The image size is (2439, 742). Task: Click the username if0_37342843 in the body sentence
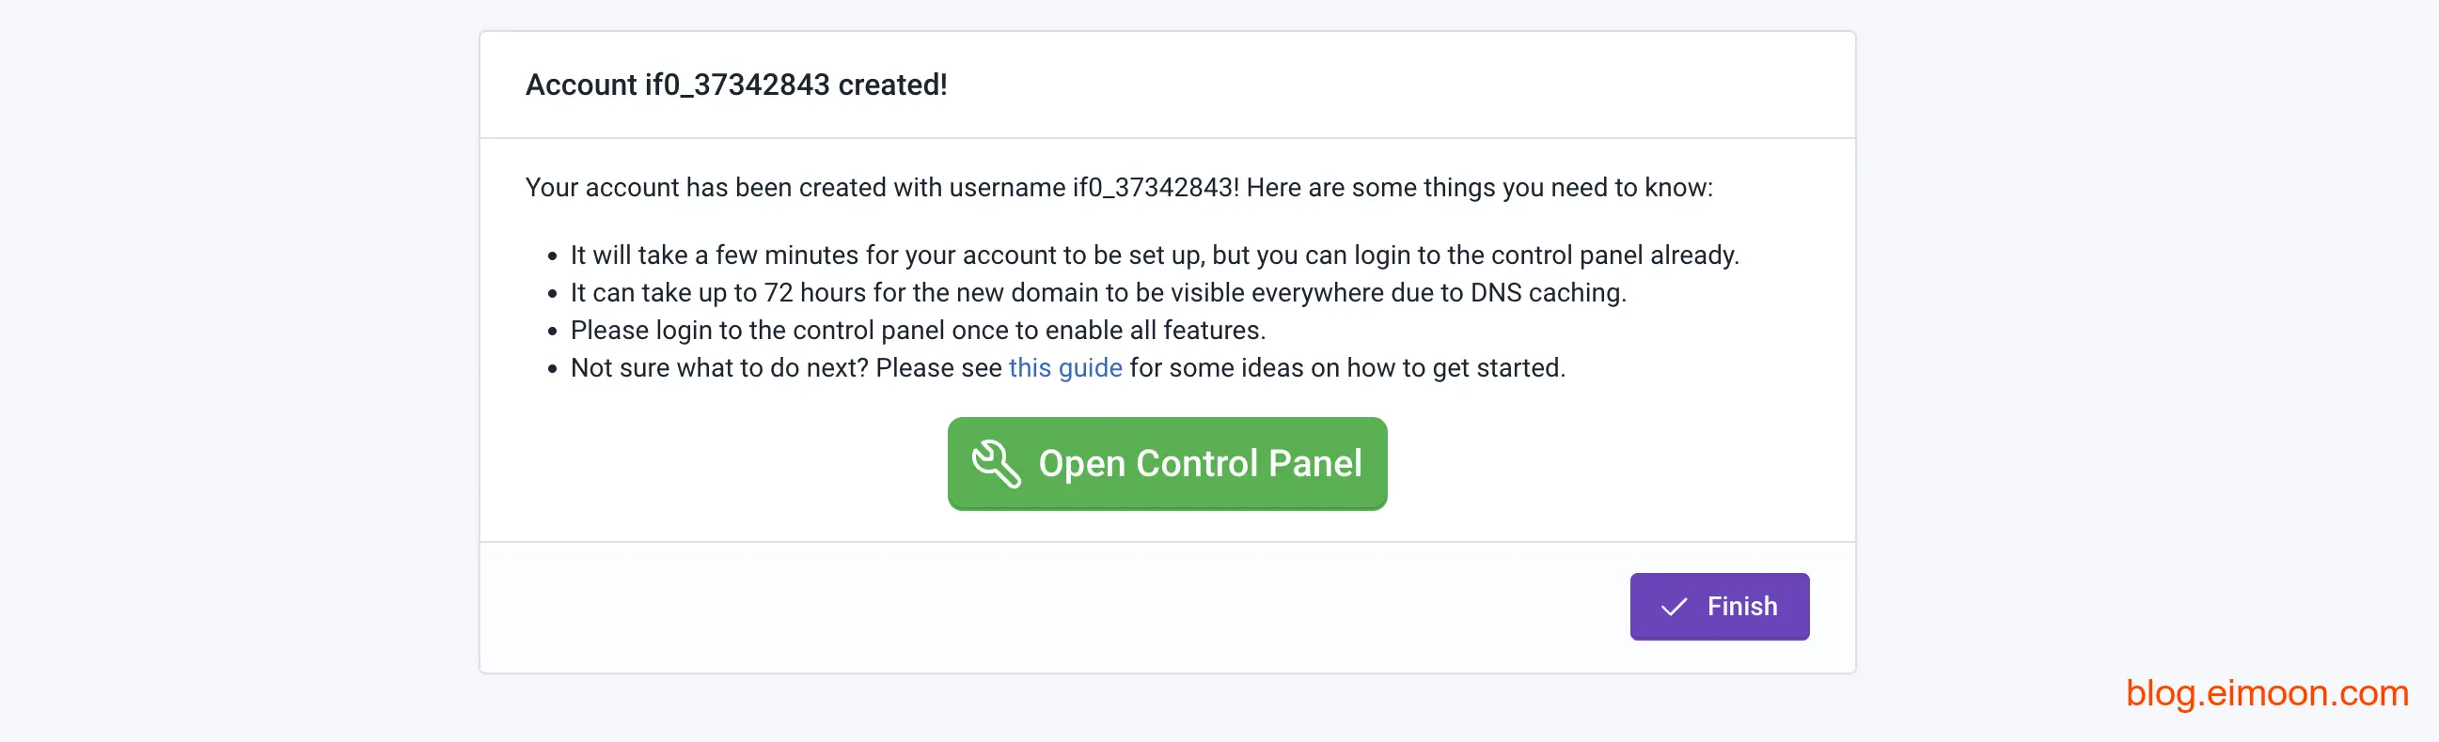[x=1155, y=187]
